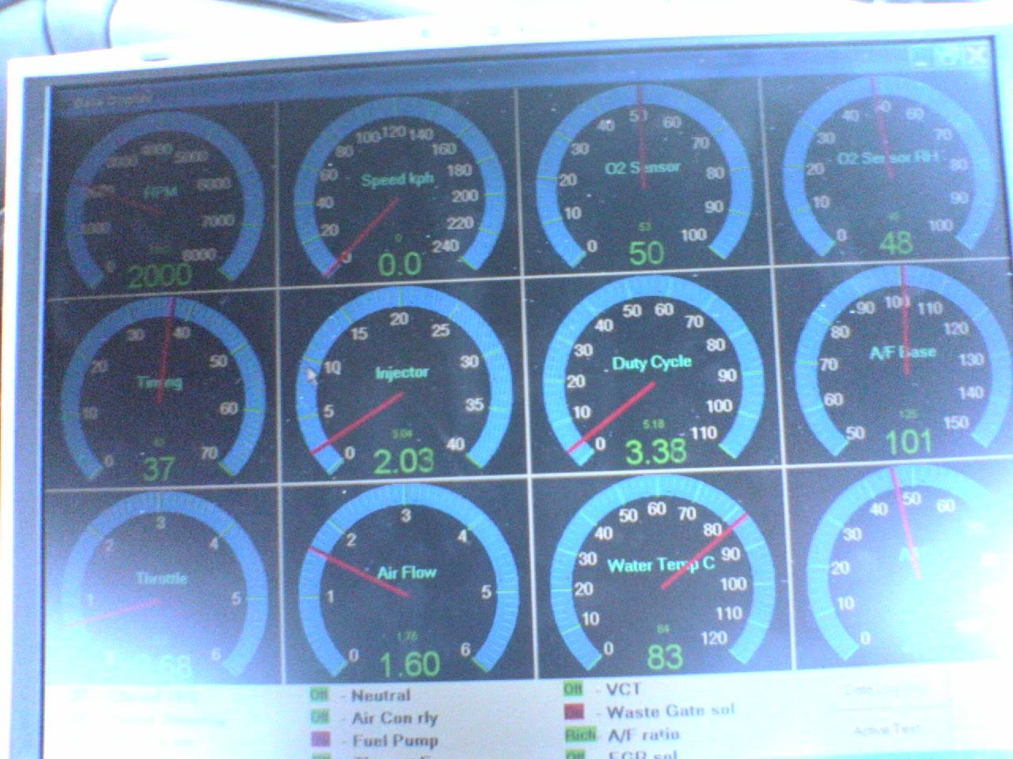Click the Fuel Pump status indicator

click(x=320, y=741)
